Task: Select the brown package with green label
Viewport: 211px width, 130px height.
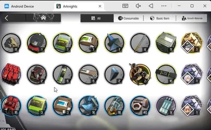Action: [x=88, y=43]
